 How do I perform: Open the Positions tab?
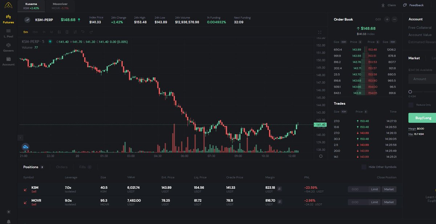pos(33,167)
